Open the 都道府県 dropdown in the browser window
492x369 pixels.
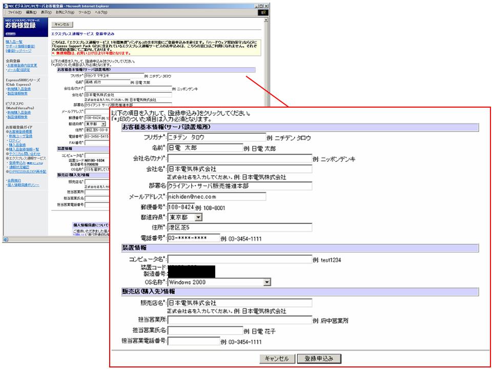95,124
